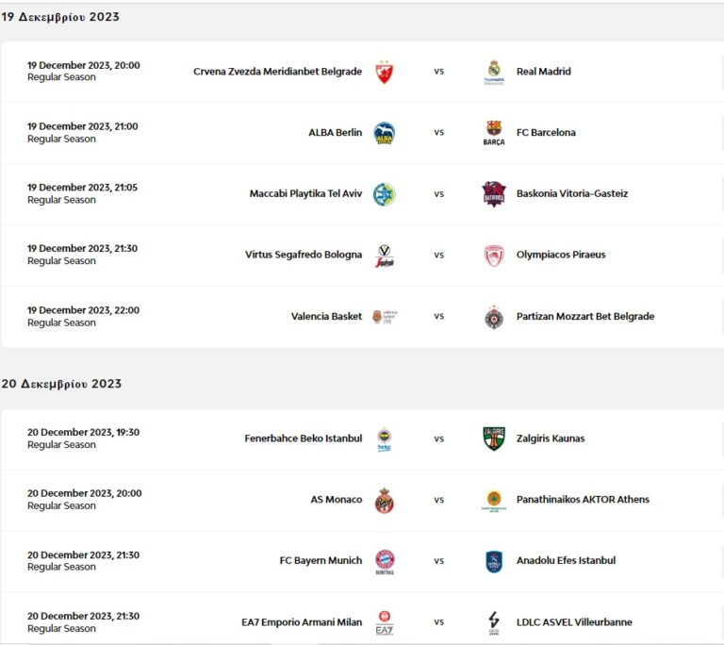Click the 19 Δεκεμβρίου 2023 date header
Viewport: 724px width, 645px height.
coord(60,17)
